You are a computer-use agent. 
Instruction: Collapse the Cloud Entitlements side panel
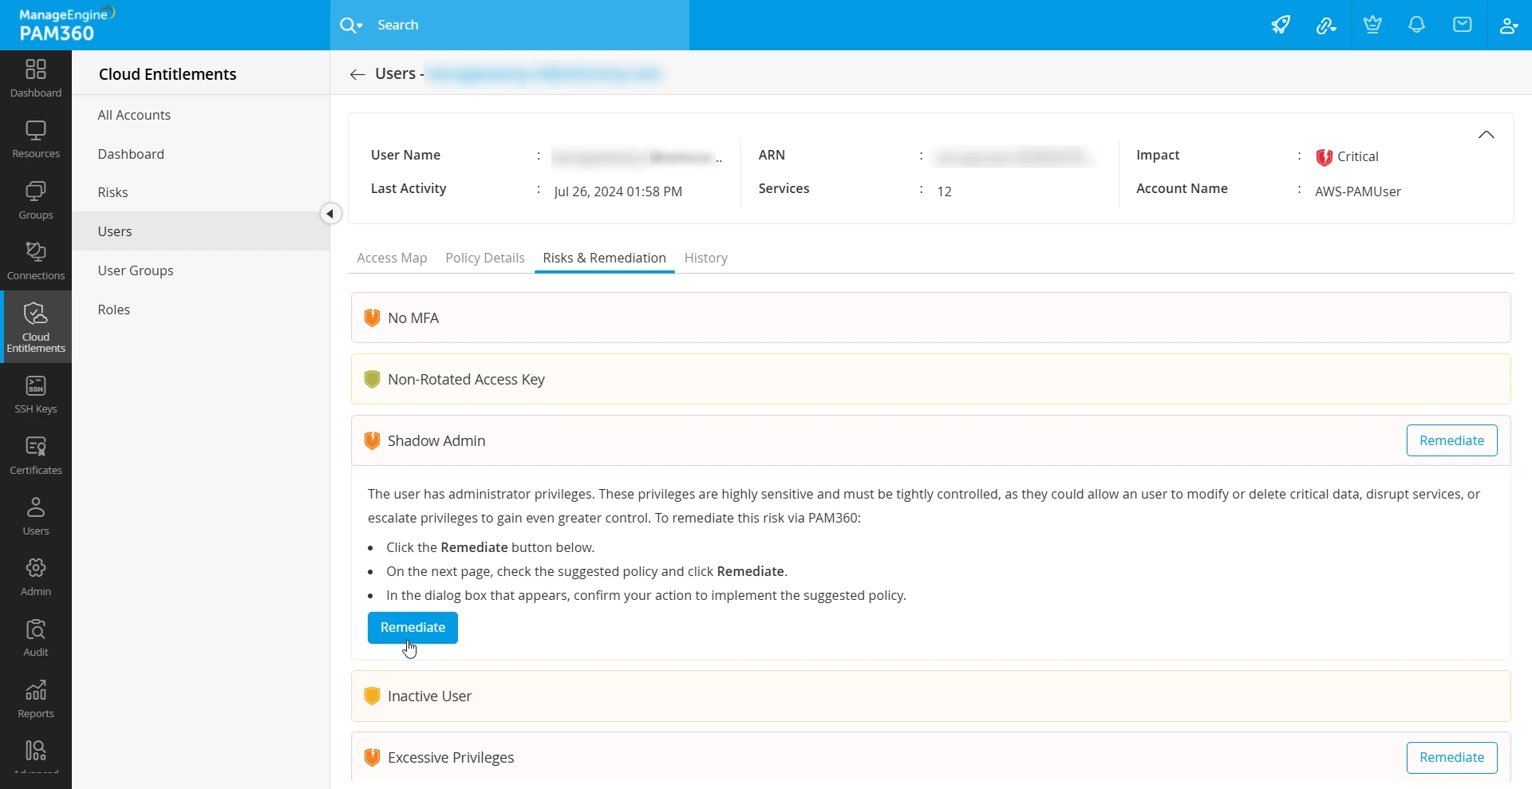tap(330, 214)
